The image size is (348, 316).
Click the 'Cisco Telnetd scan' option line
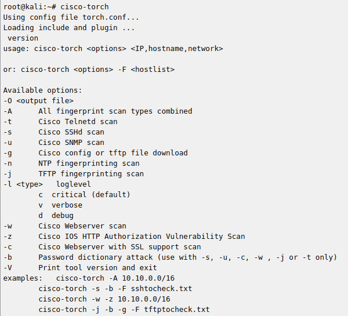(78, 121)
